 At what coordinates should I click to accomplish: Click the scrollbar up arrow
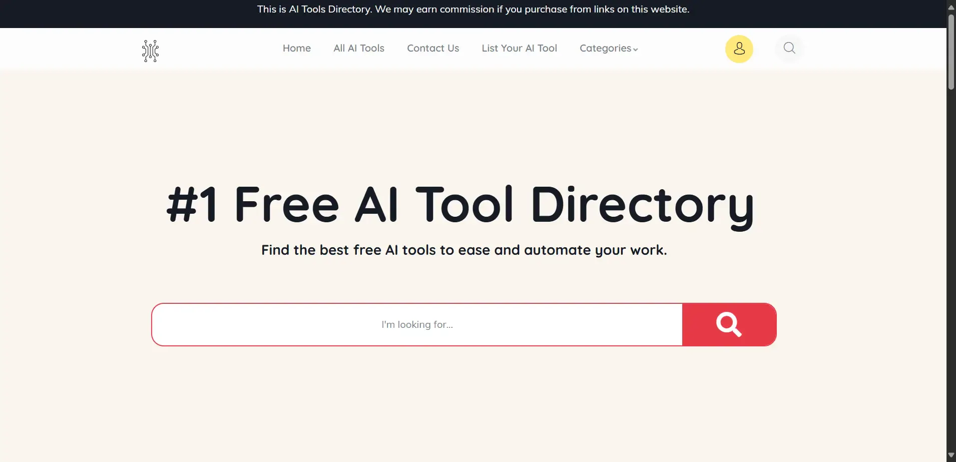tap(951, 7)
